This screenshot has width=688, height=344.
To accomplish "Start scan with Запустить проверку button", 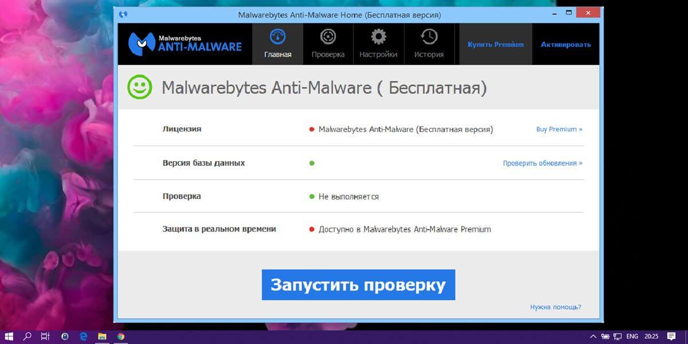I will pyautogui.click(x=358, y=285).
